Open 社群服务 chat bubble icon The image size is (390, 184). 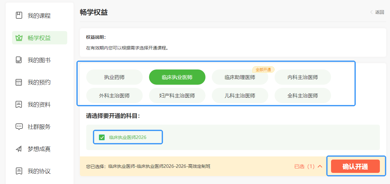[19, 127]
